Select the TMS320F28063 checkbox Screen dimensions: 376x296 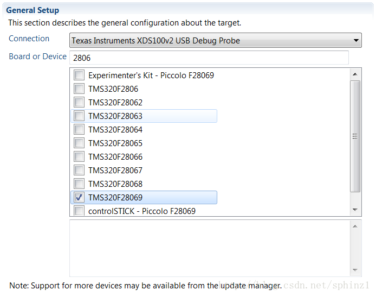click(79, 116)
